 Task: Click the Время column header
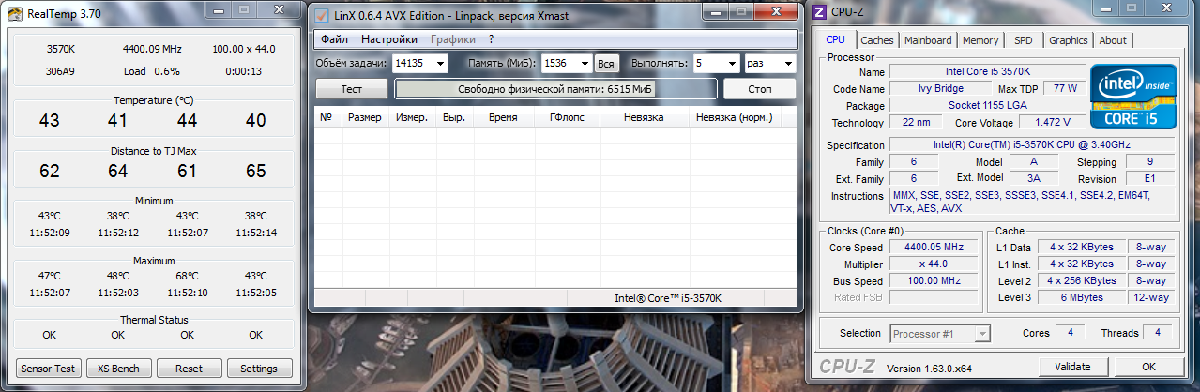pos(503,117)
